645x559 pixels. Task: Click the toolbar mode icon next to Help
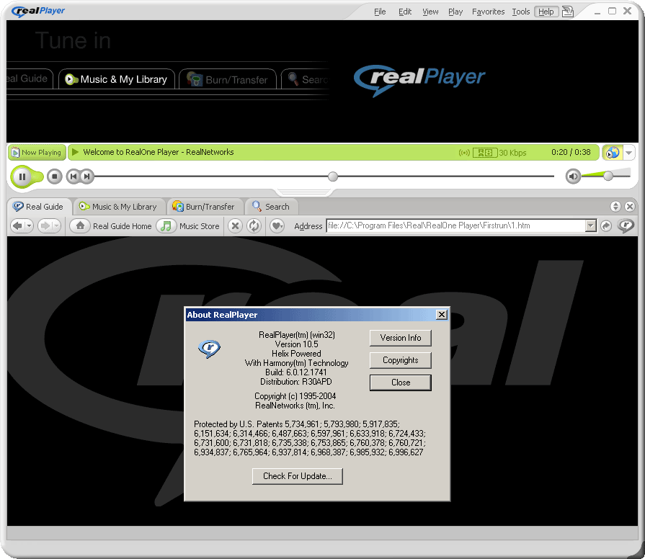tap(568, 11)
